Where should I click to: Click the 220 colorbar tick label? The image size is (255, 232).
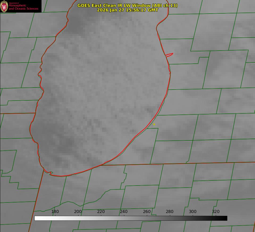(101, 212)
